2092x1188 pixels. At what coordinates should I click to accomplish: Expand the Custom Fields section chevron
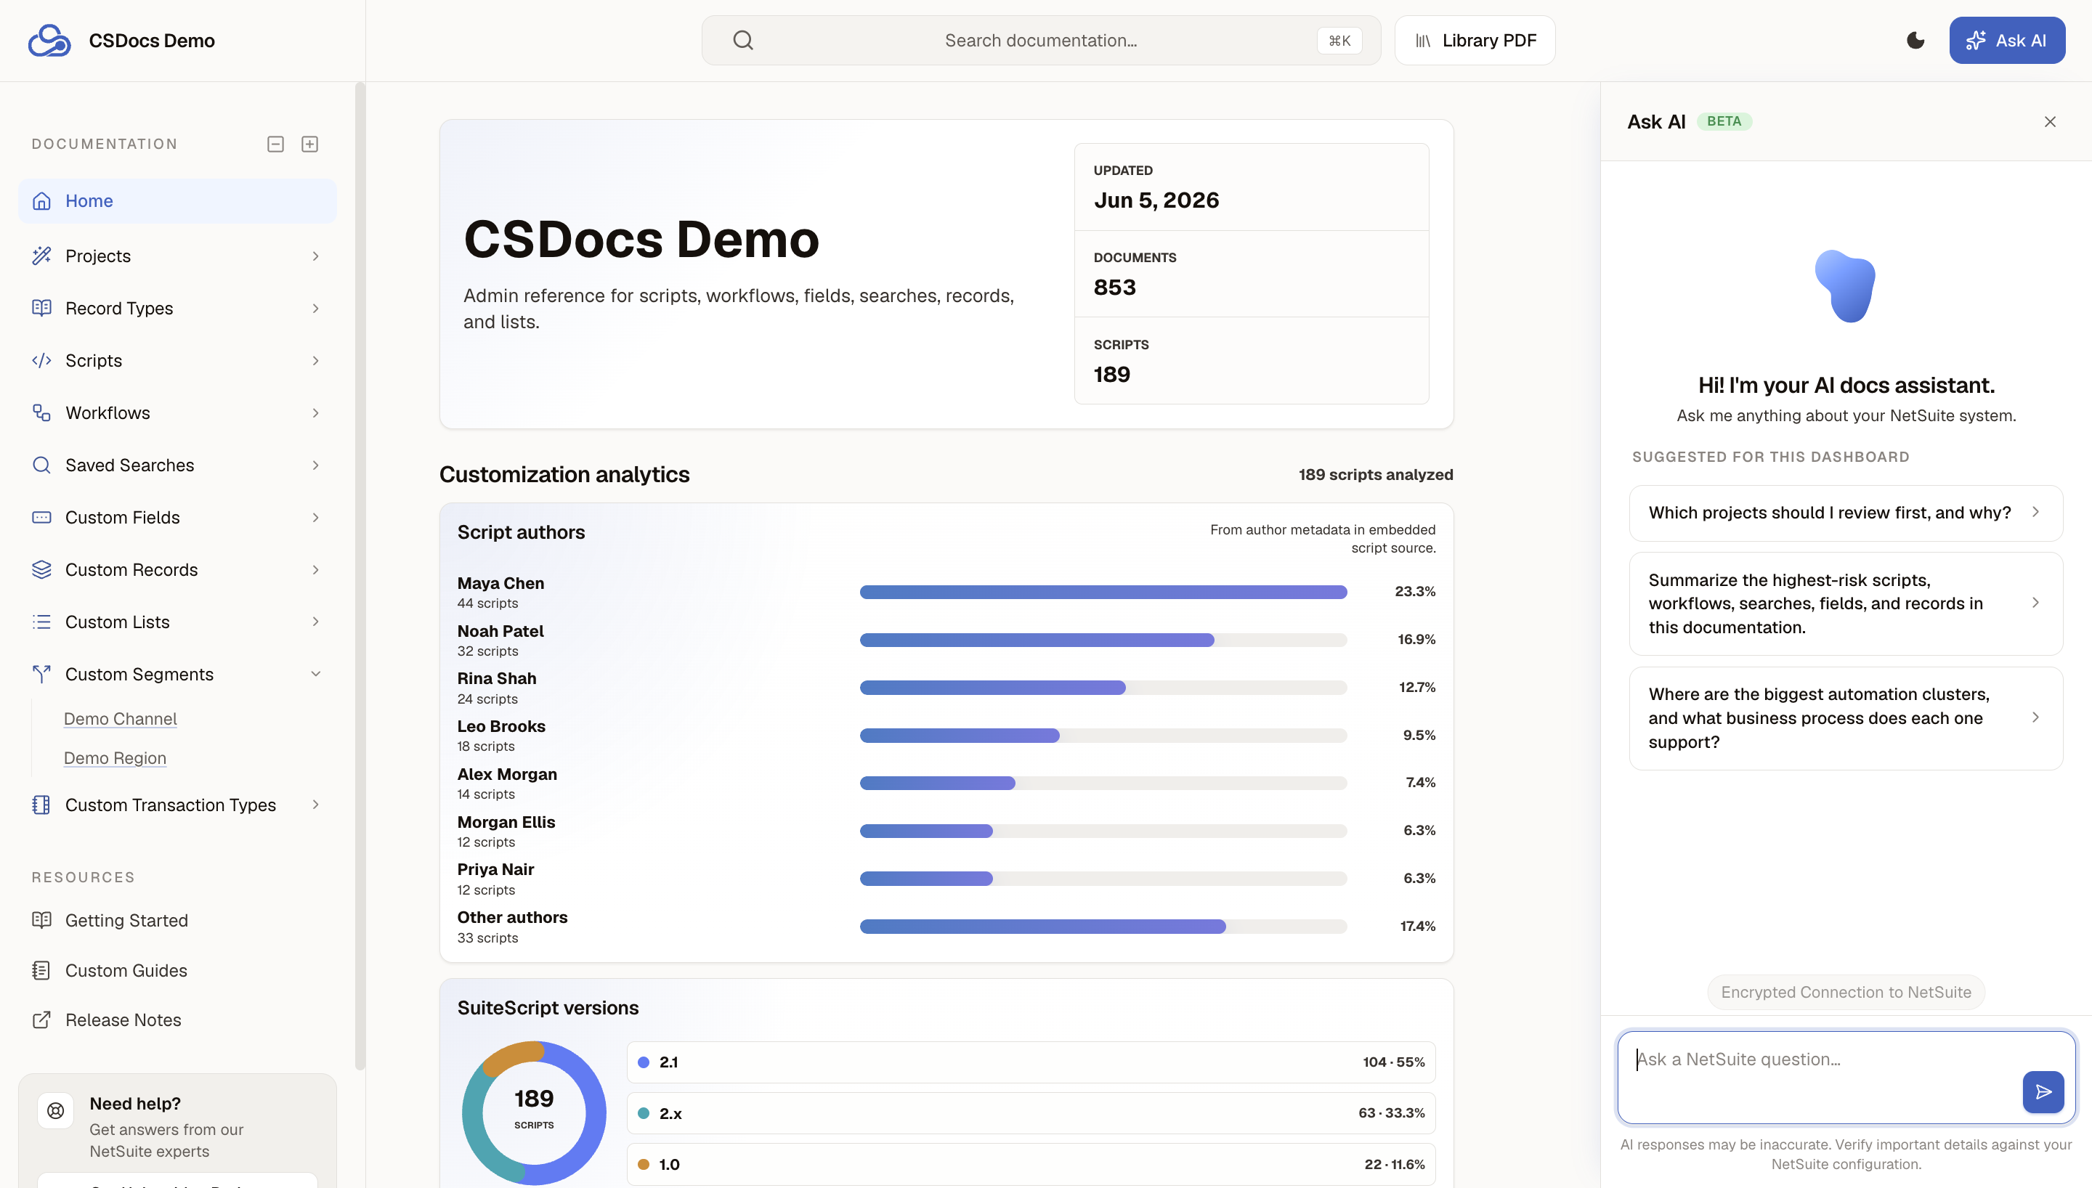(316, 517)
